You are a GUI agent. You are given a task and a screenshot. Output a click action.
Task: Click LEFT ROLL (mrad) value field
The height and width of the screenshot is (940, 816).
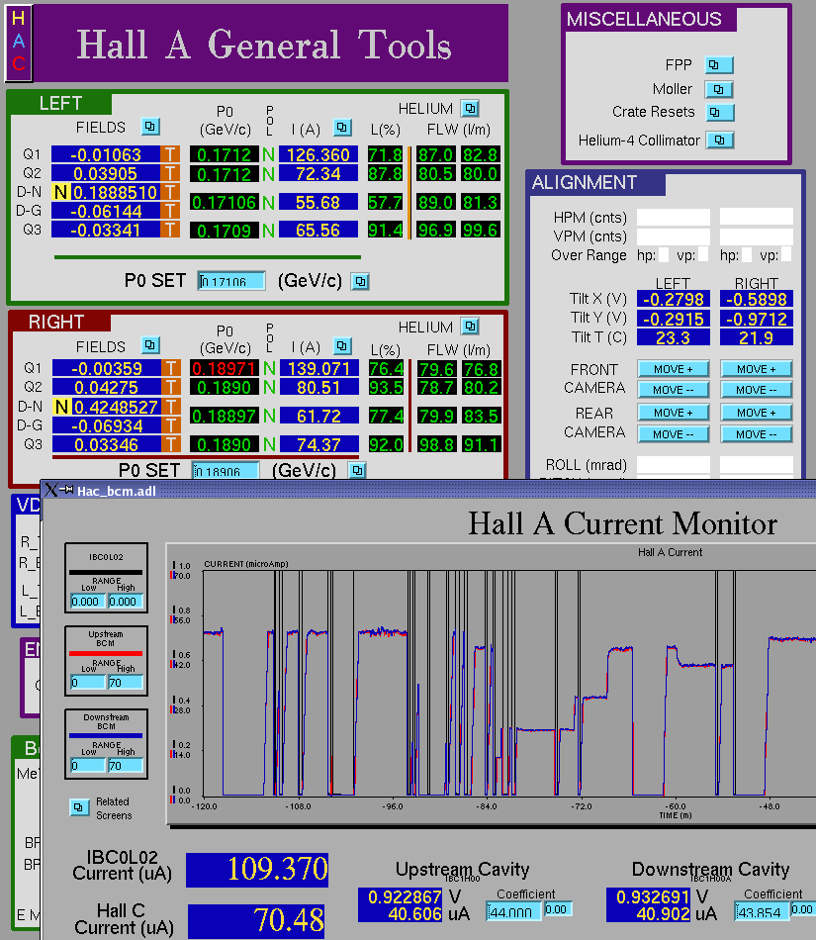(x=674, y=465)
